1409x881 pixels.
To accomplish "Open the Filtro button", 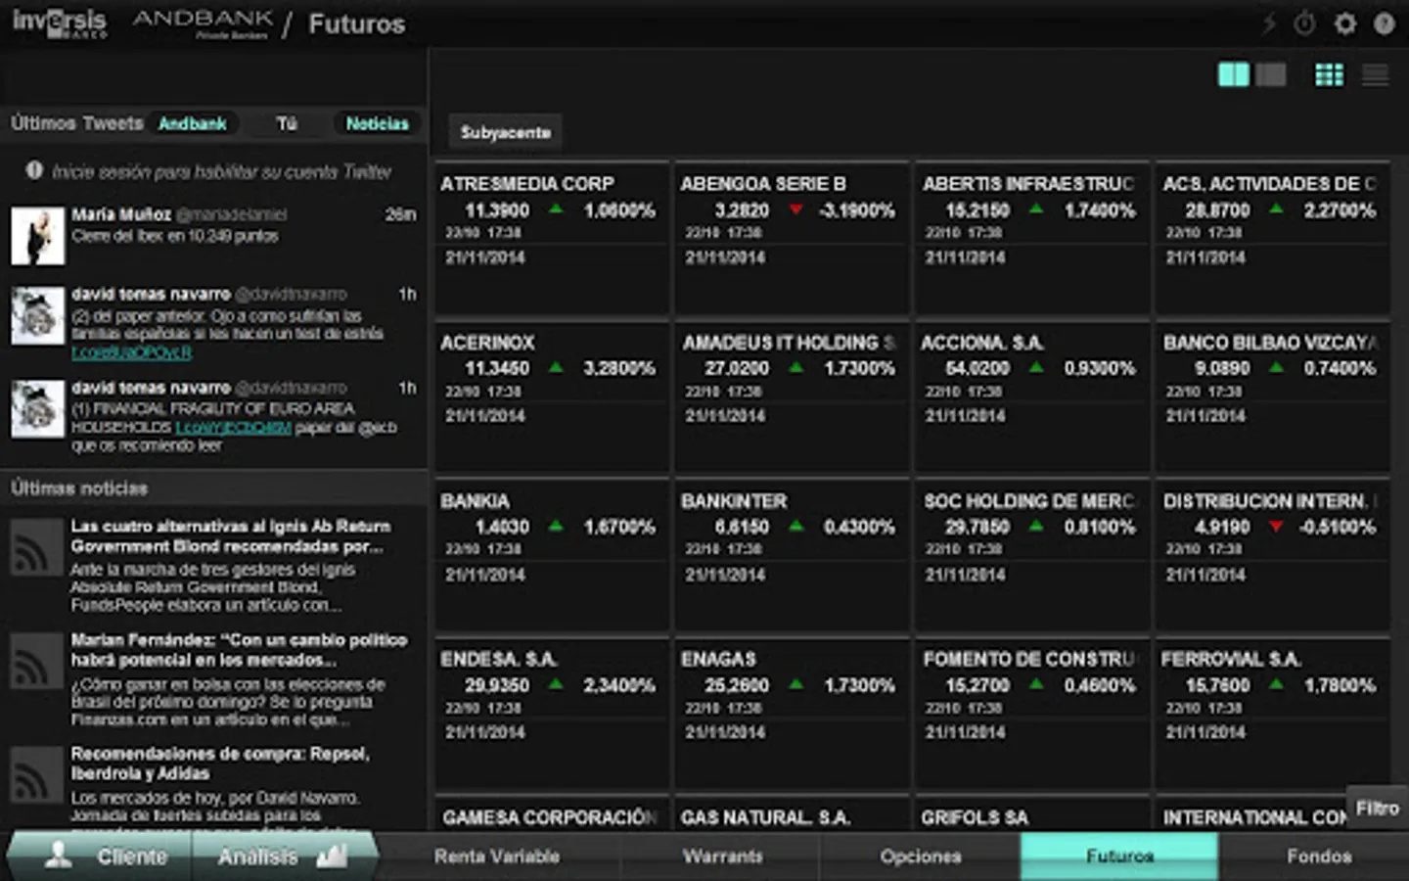I will tap(1377, 808).
